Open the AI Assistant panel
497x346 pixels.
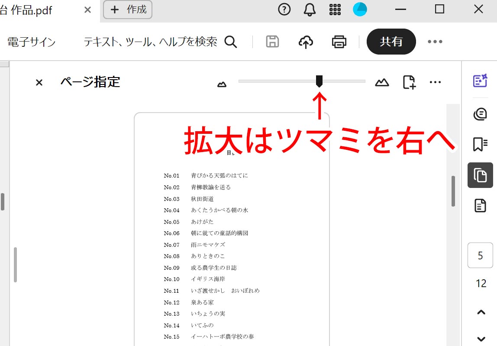tap(480, 81)
